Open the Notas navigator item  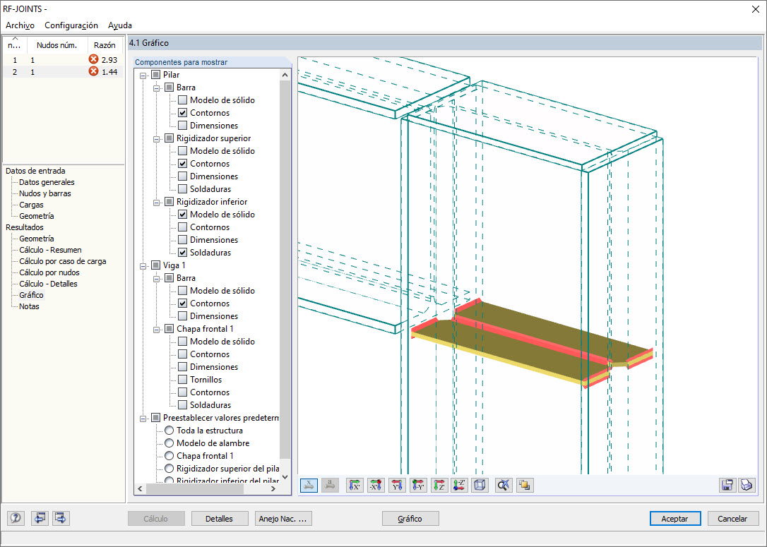click(30, 306)
